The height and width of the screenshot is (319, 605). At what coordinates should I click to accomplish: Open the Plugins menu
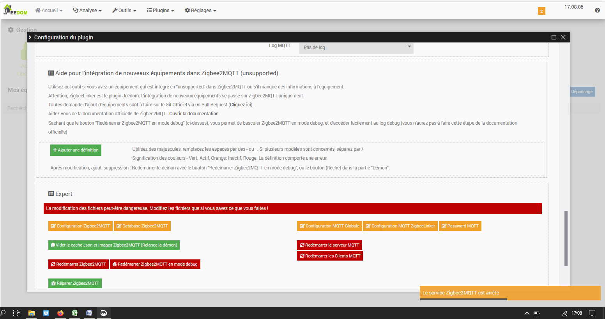click(161, 11)
